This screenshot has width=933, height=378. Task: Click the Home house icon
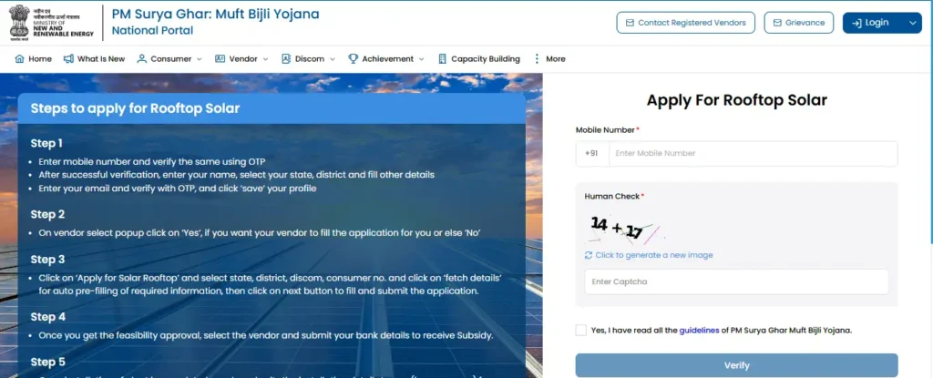tap(20, 59)
